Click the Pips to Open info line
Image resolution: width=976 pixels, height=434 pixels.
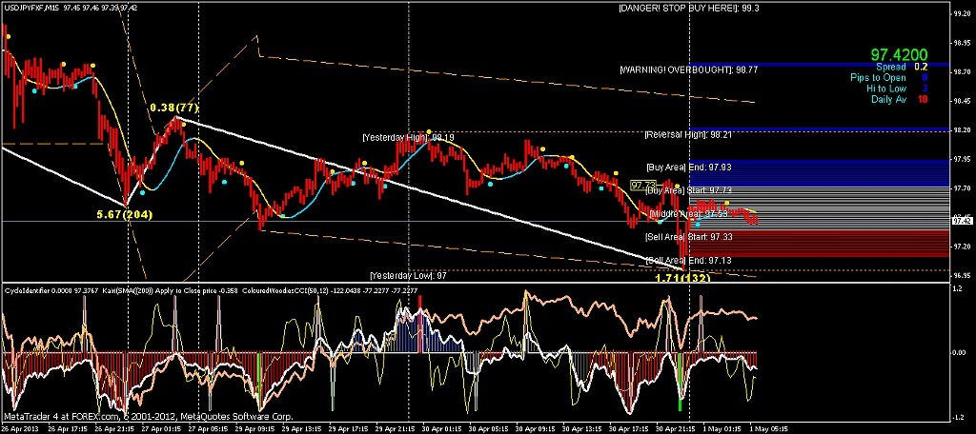[890, 78]
